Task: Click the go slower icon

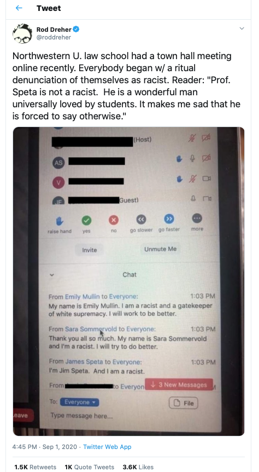Action: point(141,220)
